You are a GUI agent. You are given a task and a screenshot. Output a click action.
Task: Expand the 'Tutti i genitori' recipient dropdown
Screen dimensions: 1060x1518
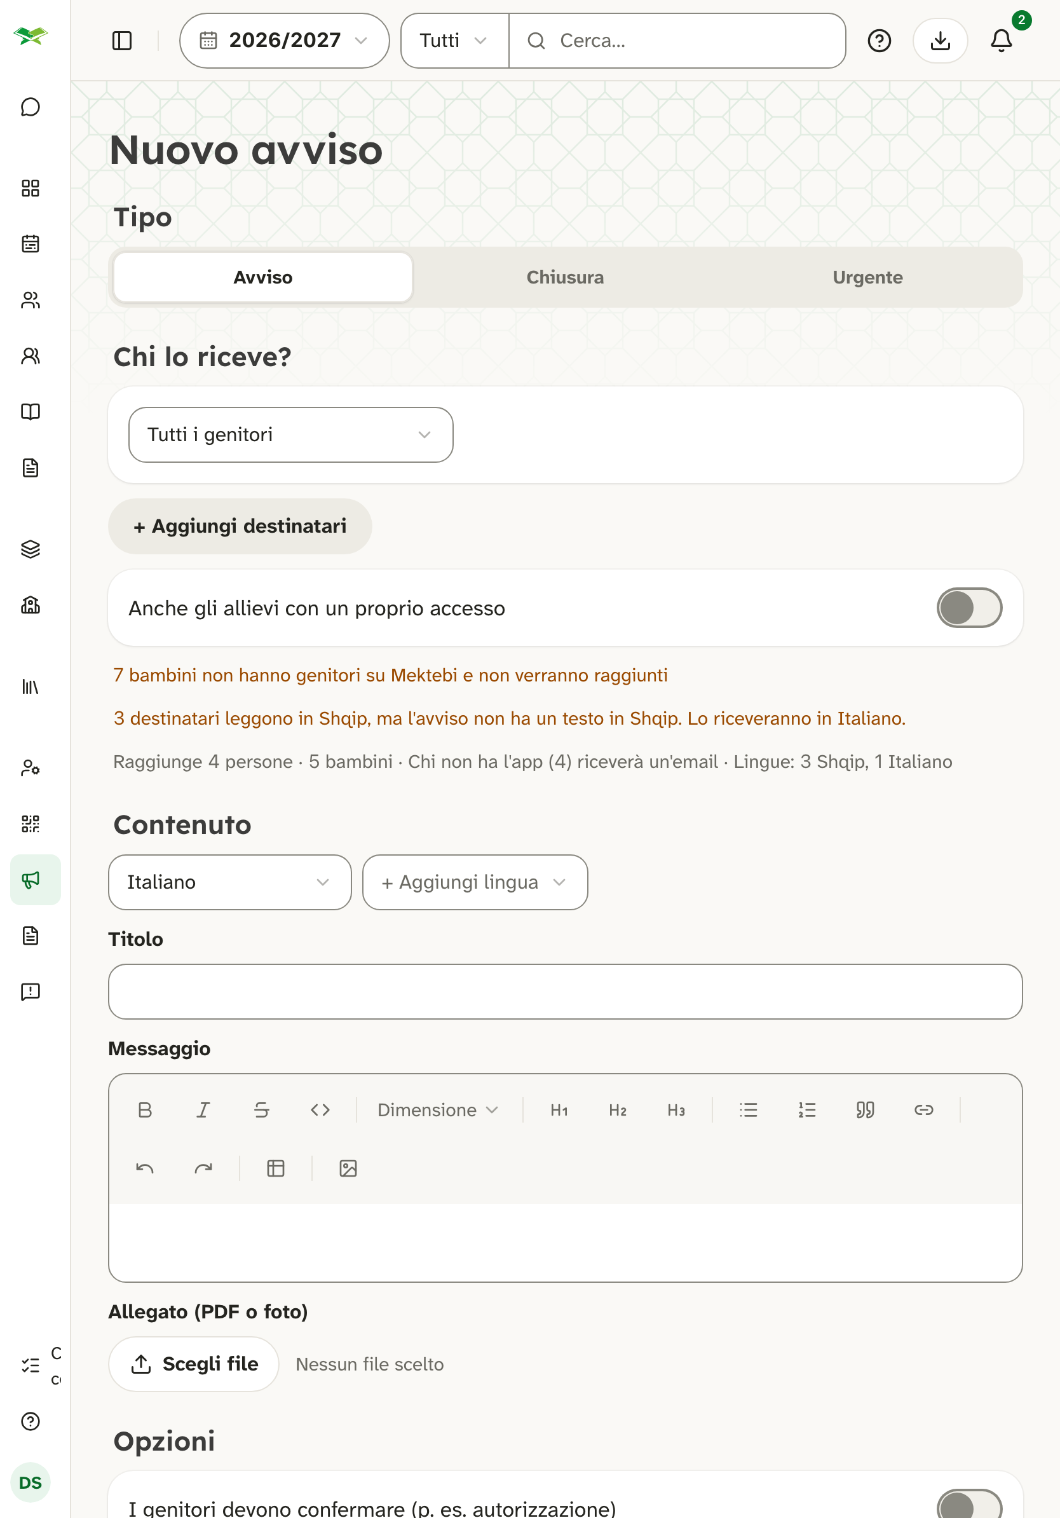(x=291, y=435)
